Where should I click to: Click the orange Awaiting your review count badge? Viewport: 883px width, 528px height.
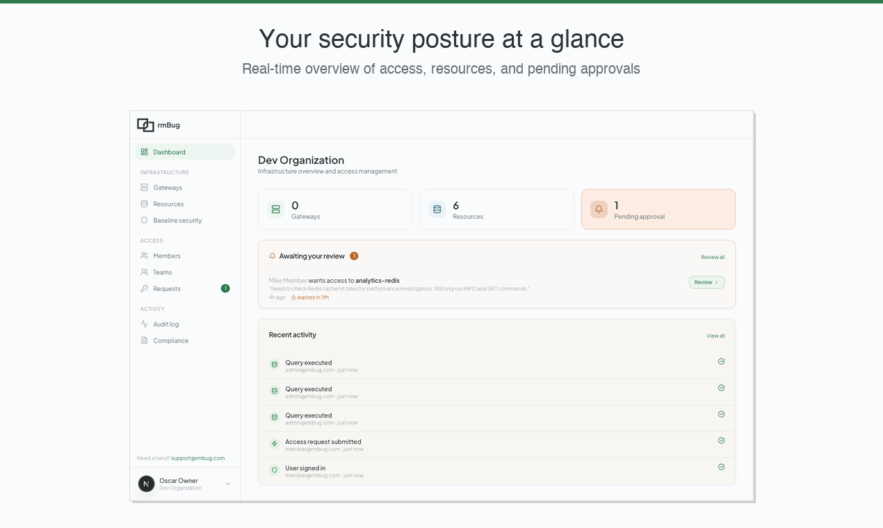[x=354, y=256]
